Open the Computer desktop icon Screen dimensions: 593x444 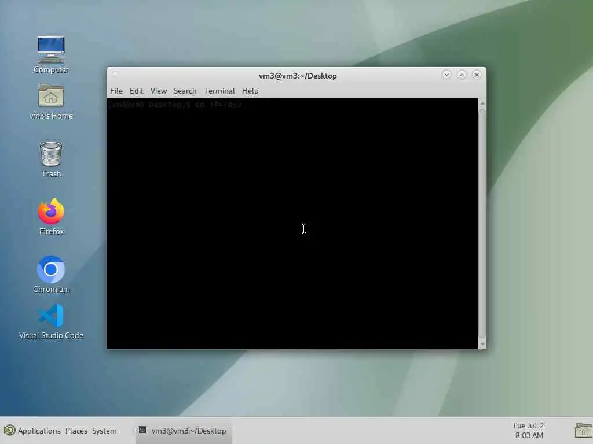(51, 54)
